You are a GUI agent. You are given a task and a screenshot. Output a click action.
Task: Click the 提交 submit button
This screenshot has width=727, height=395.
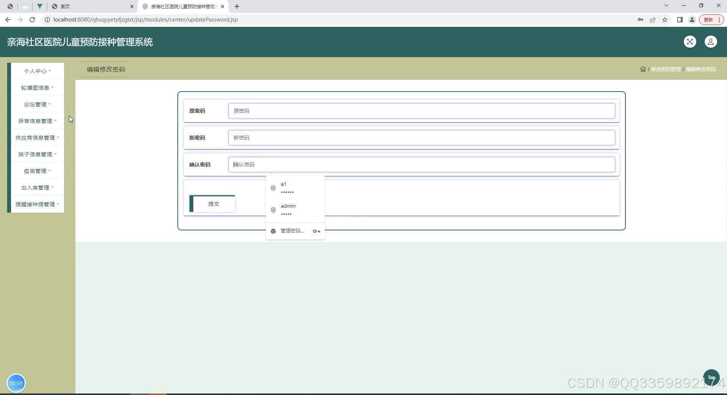click(212, 204)
